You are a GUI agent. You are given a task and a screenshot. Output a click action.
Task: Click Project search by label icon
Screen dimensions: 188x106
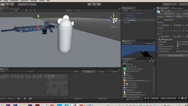(153, 62)
